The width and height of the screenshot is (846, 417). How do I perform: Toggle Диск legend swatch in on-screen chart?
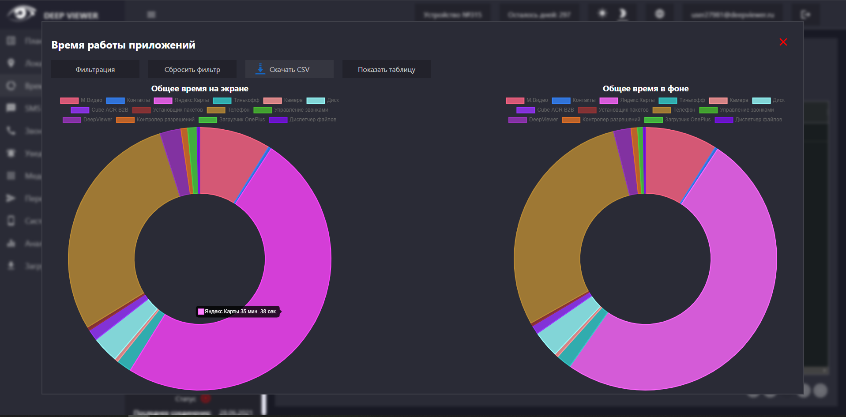click(x=316, y=100)
